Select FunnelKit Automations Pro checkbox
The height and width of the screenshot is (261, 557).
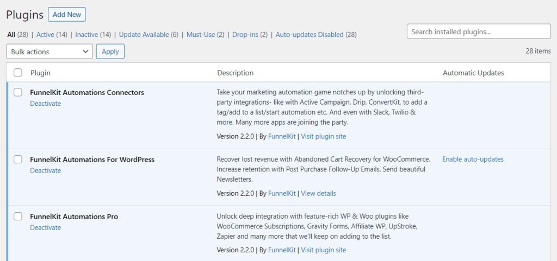18,217
